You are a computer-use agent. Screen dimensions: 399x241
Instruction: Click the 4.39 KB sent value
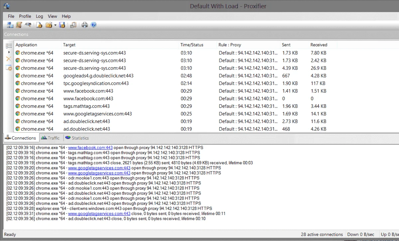coord(290,68)
